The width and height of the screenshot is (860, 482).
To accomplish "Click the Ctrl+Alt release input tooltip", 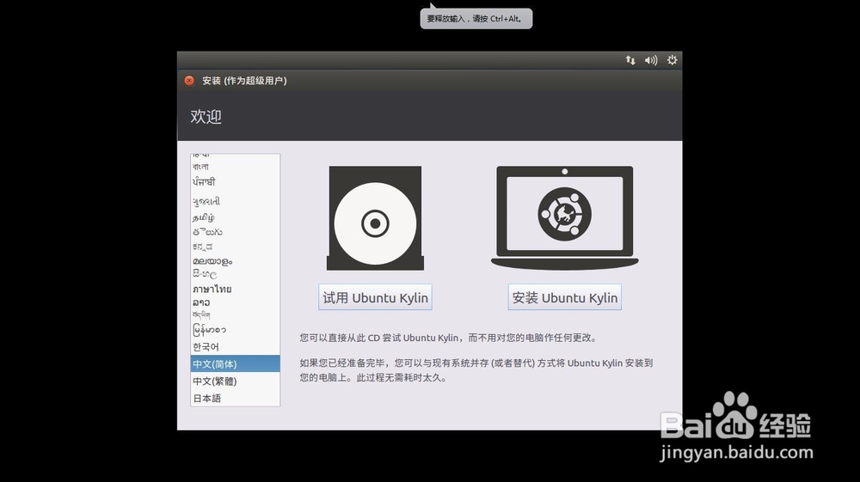I will click(x=476, y=19).
